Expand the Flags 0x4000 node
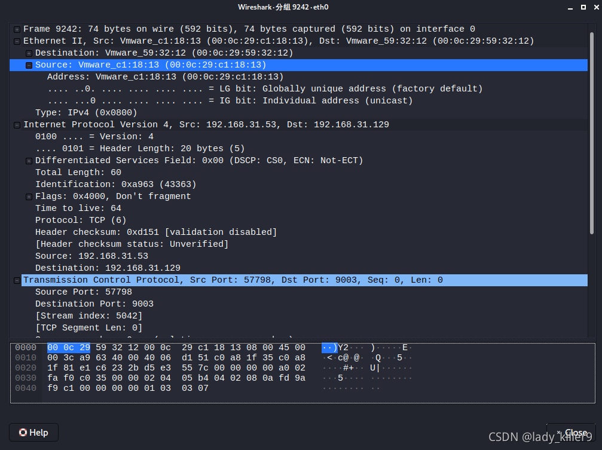The height and width of the screenshot is (450, 602). click(x=29, y=197)
